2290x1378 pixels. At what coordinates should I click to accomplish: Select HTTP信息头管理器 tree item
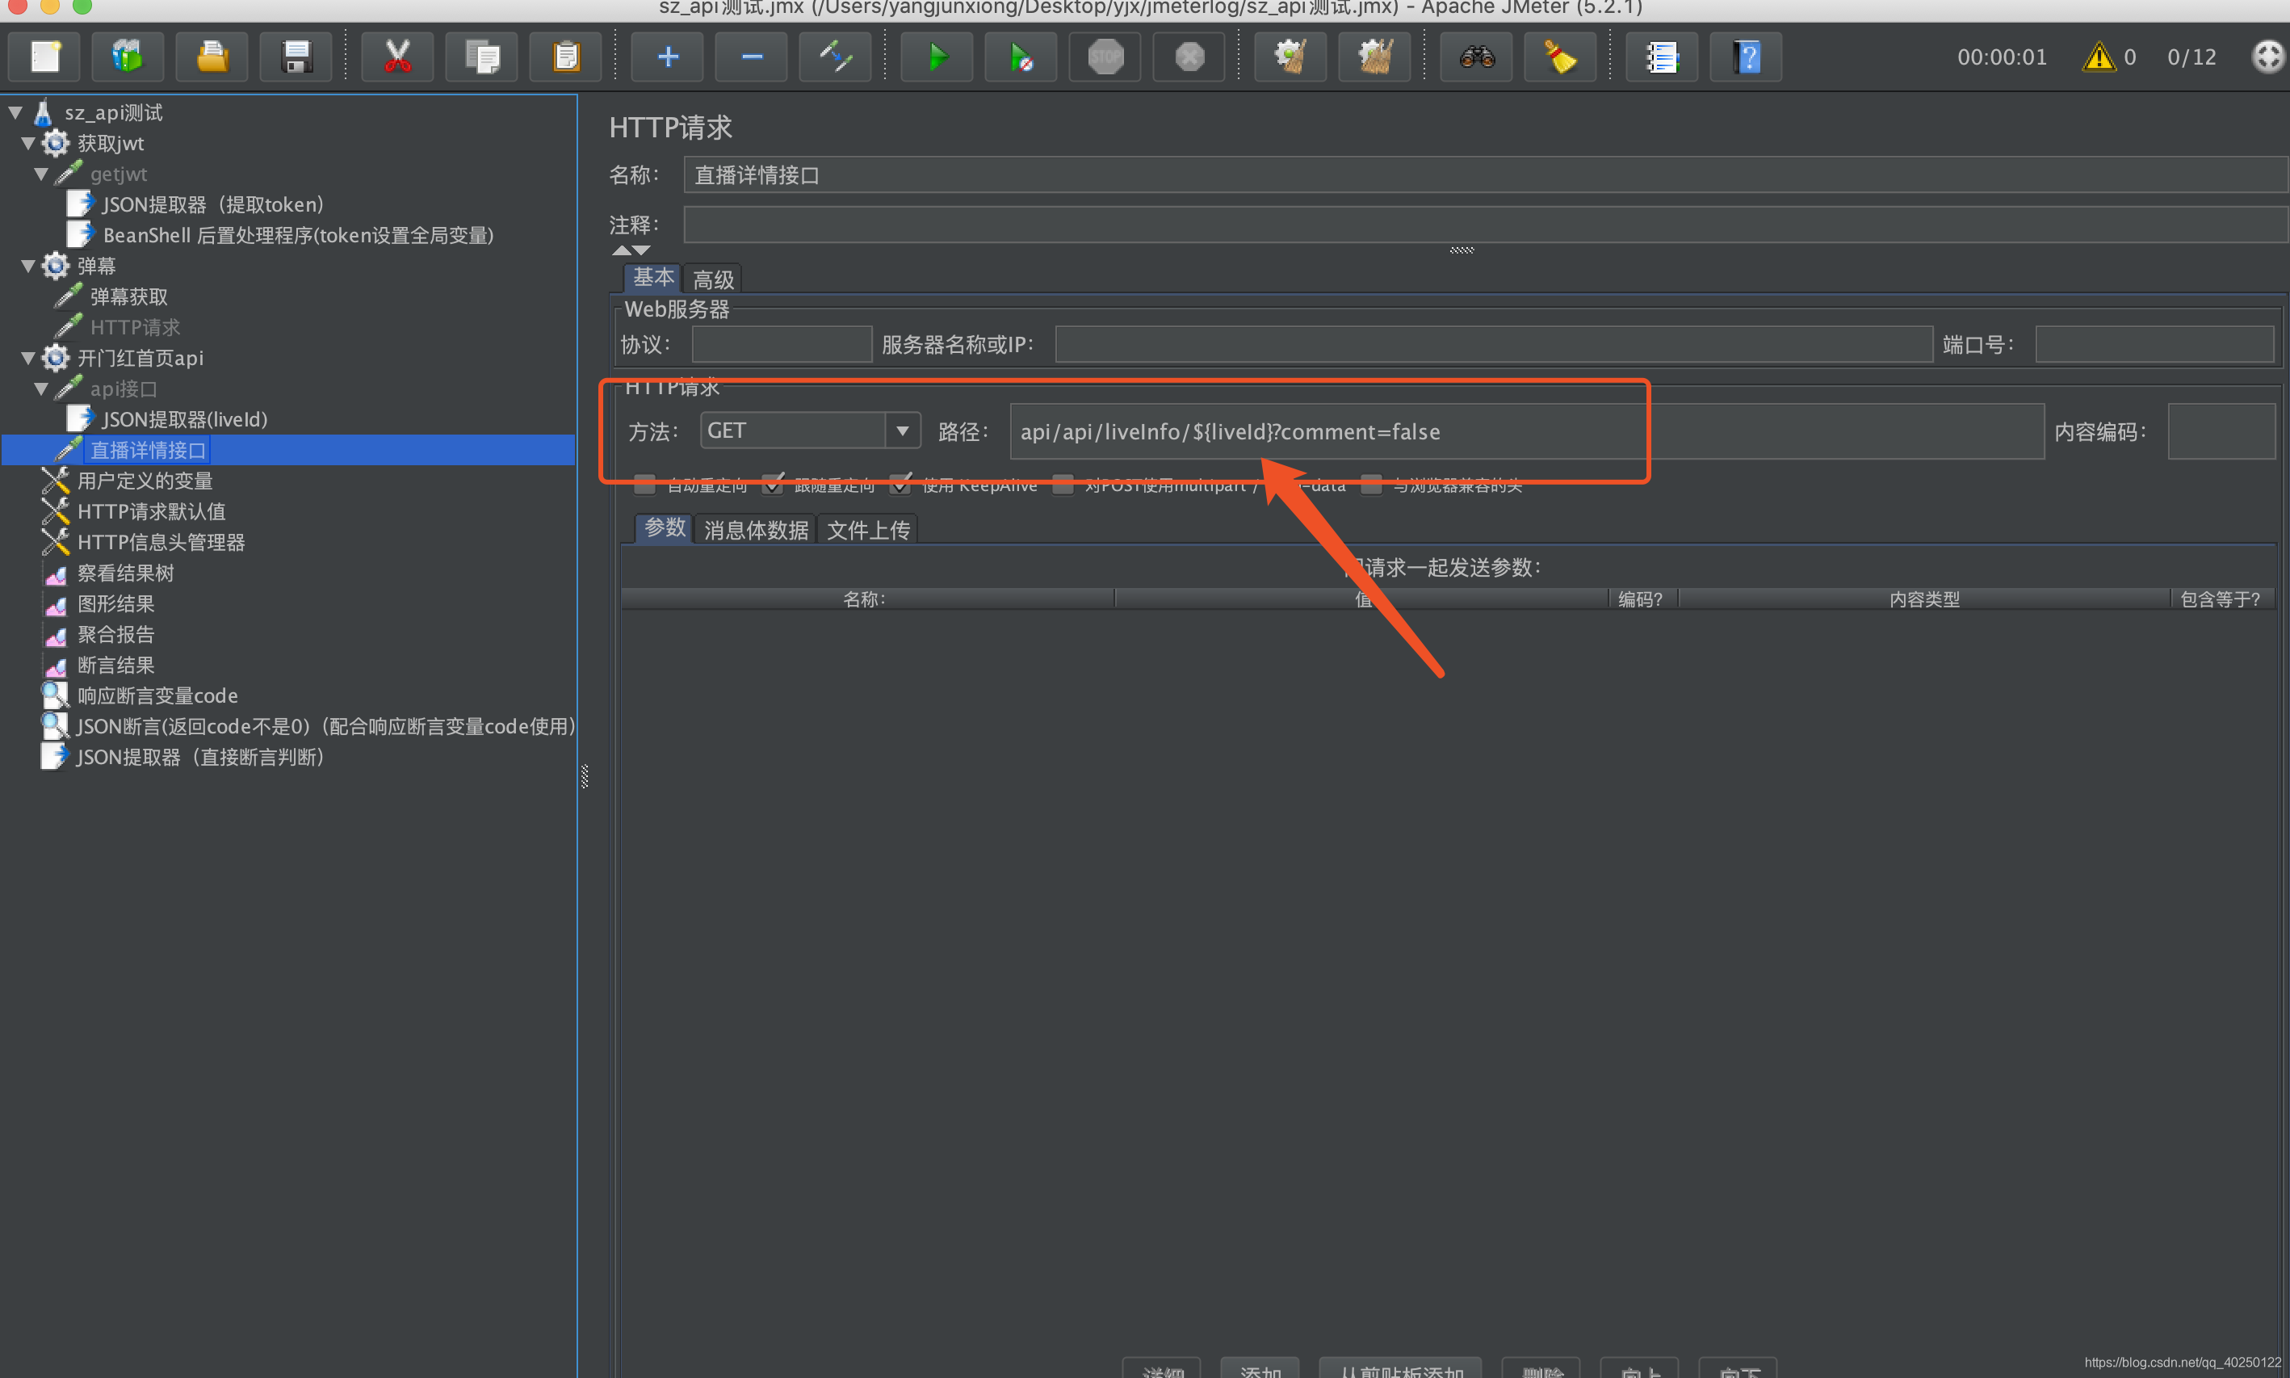(161, 542)
